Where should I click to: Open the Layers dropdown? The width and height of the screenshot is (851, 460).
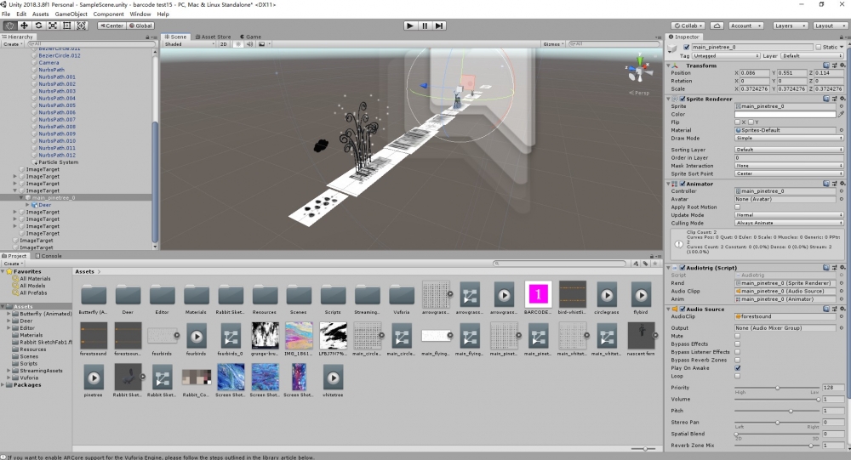(x=789, y=26)
